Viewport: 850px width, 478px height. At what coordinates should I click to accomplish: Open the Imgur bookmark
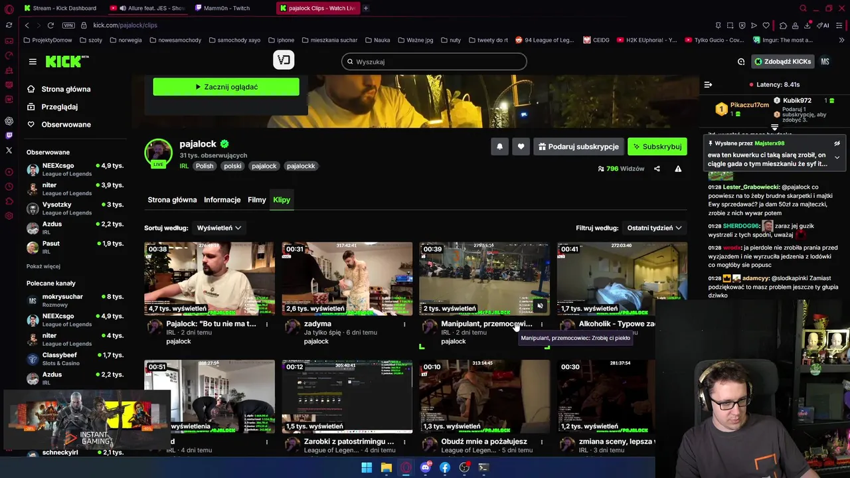click(x=783, y=40)
